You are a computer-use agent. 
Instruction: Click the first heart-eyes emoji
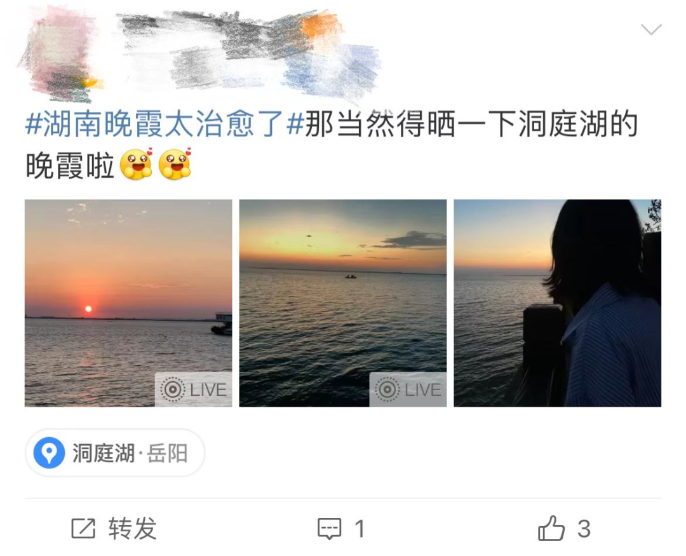tap(136, 165)
